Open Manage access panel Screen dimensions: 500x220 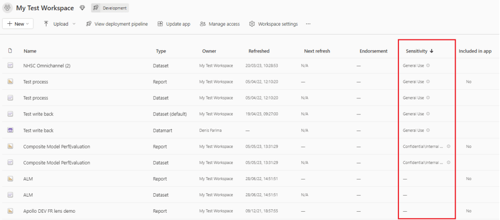coord(220,24)
